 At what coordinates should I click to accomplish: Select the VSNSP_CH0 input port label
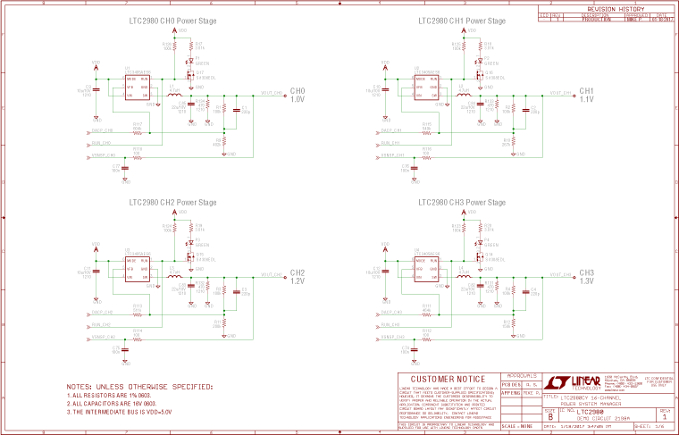104,155
